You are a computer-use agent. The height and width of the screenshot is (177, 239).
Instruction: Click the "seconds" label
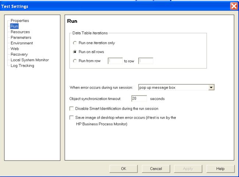tap(157, 99)
